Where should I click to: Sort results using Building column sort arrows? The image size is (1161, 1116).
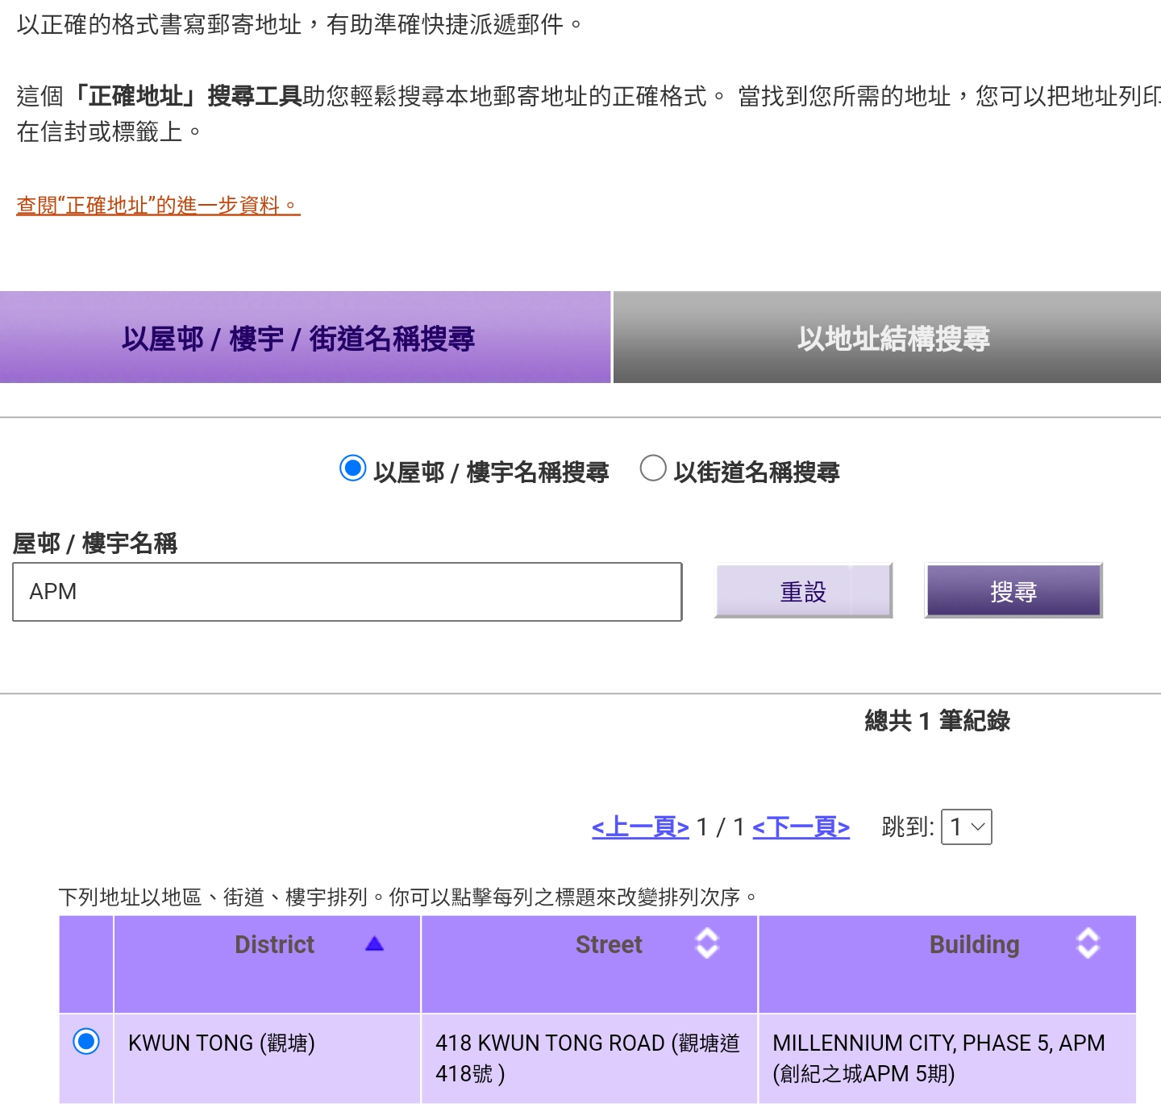point(1088,943)
